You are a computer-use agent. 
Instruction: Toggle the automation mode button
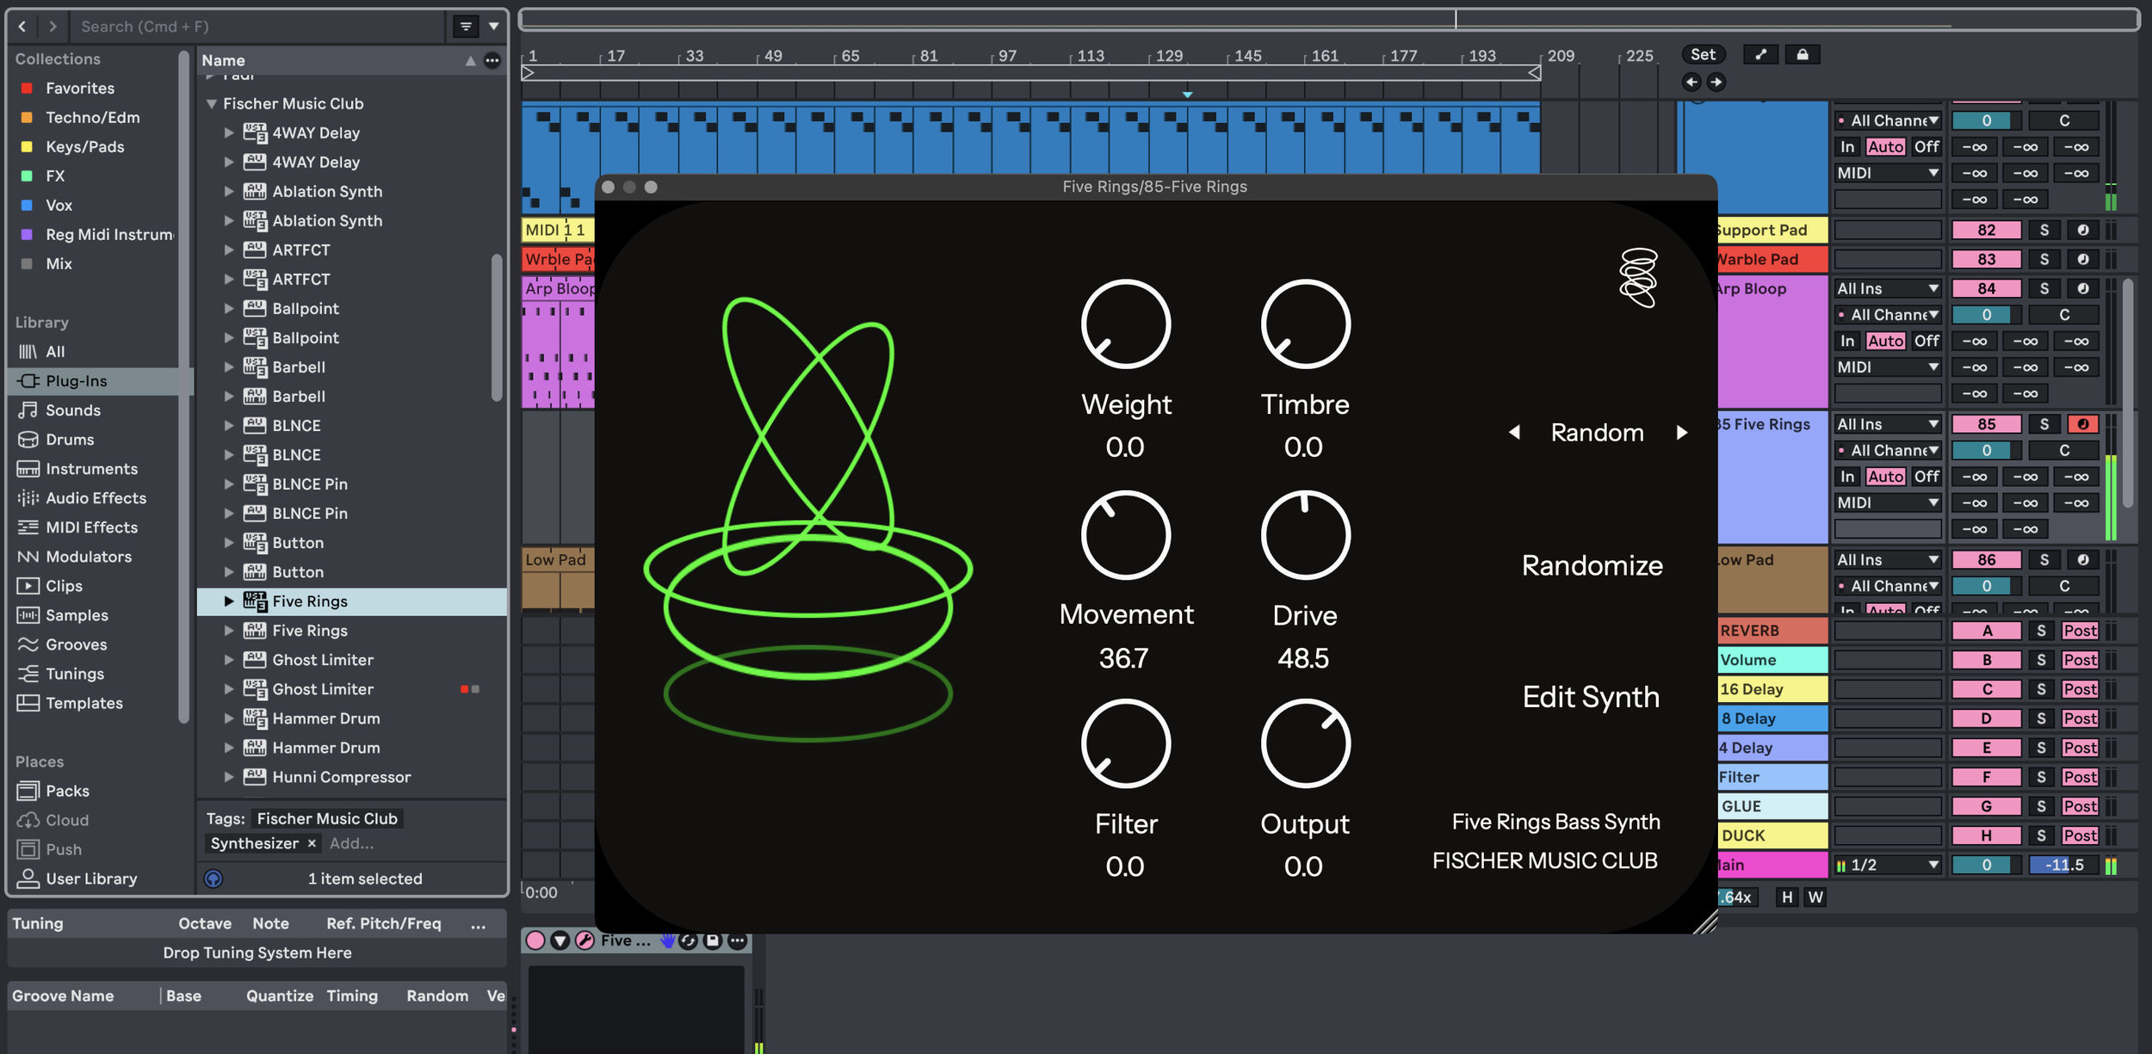(x=1761, y=54)
